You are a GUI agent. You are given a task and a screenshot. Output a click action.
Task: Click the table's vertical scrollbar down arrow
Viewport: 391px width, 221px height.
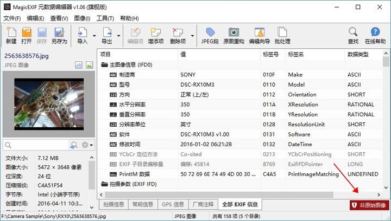click(386, 188)
